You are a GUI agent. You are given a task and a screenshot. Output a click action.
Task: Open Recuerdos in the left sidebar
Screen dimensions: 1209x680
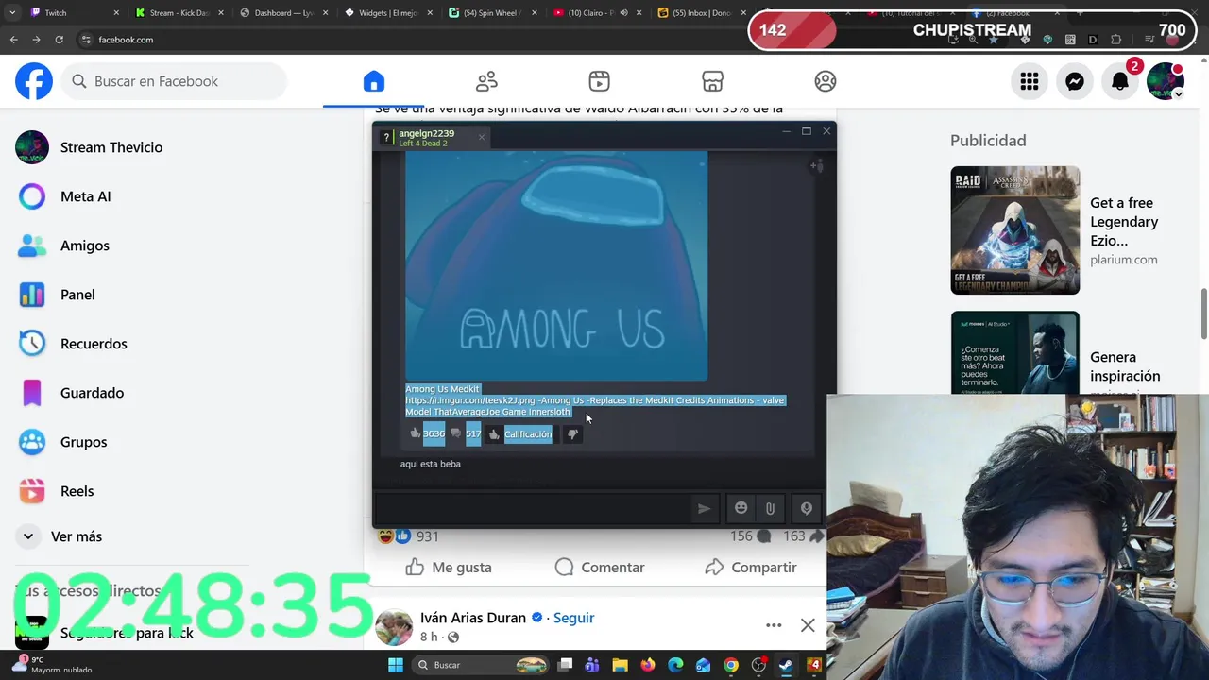pyautogui.click(x=94, y=344)
